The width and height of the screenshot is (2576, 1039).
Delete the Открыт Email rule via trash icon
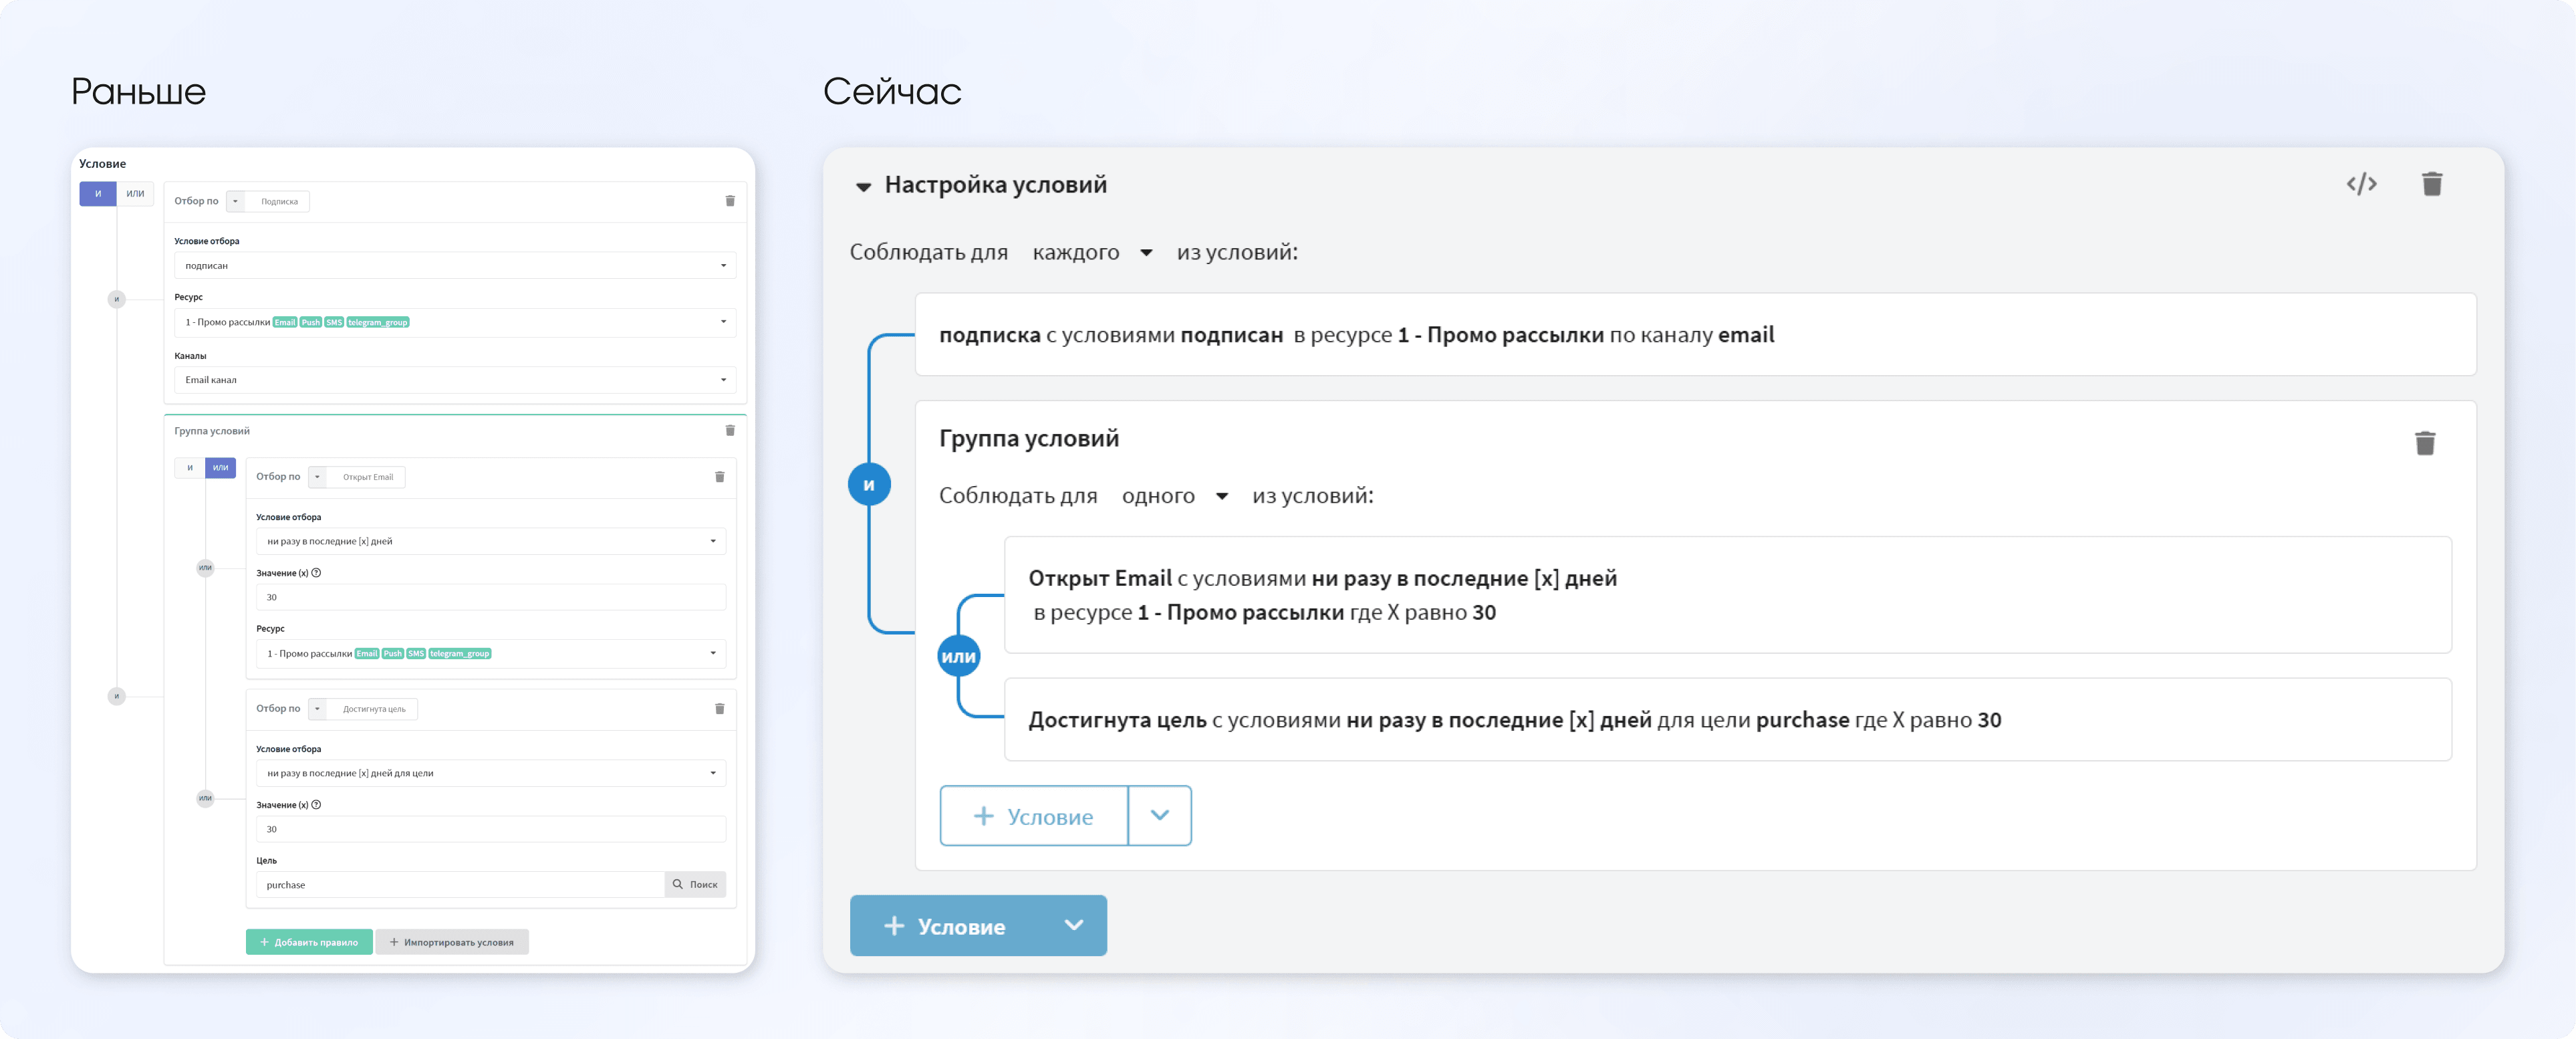(720, 477)
